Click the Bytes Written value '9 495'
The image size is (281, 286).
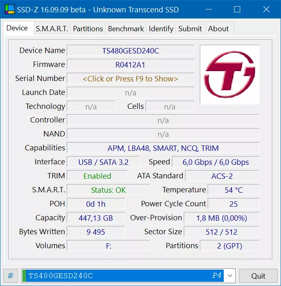tap(96, 232)
